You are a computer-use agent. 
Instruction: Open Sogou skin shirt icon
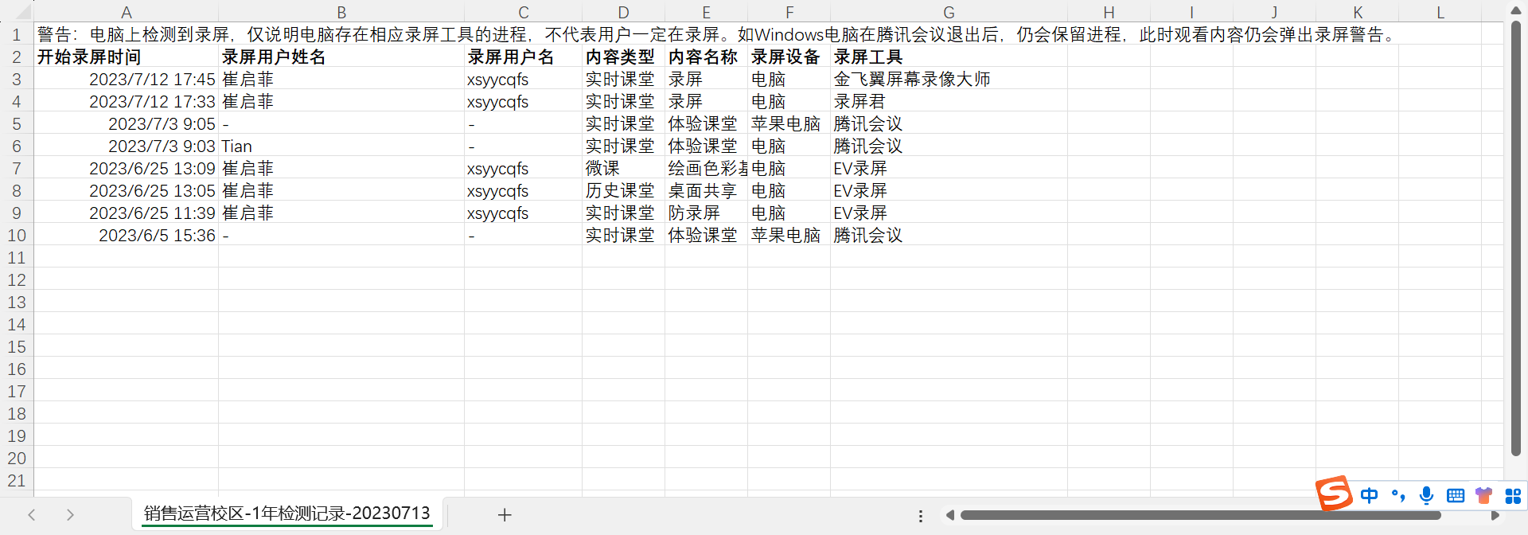tap(1483, 496)
